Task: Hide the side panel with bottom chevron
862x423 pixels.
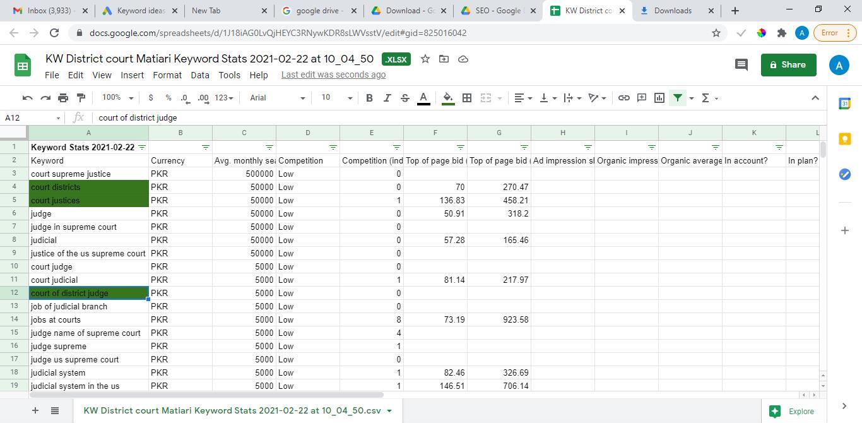Action: click(x=844, y=406)
